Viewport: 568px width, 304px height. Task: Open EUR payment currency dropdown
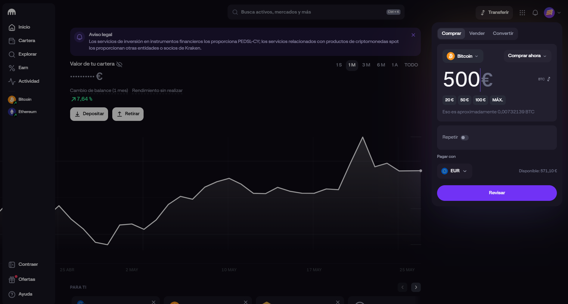pyautogui.click(x=455, y=171)
